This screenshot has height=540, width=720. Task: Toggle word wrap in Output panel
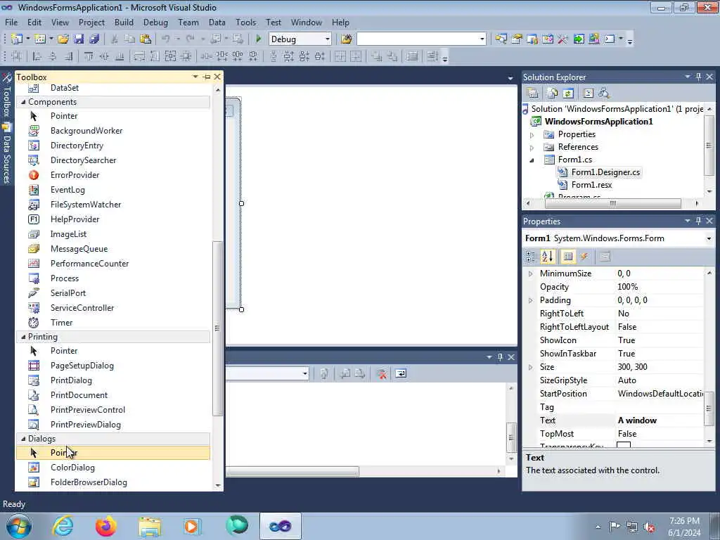pos(400,374)
